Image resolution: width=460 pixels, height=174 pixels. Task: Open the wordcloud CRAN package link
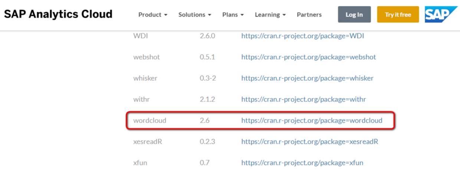click(x=312, y=121)
